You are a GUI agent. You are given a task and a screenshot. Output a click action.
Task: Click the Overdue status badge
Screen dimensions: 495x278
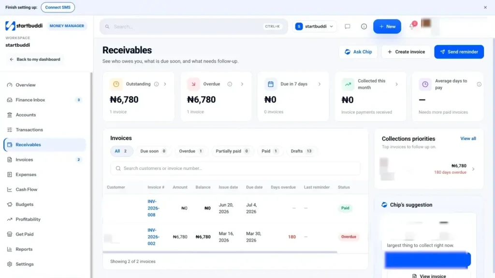point(349,236)
